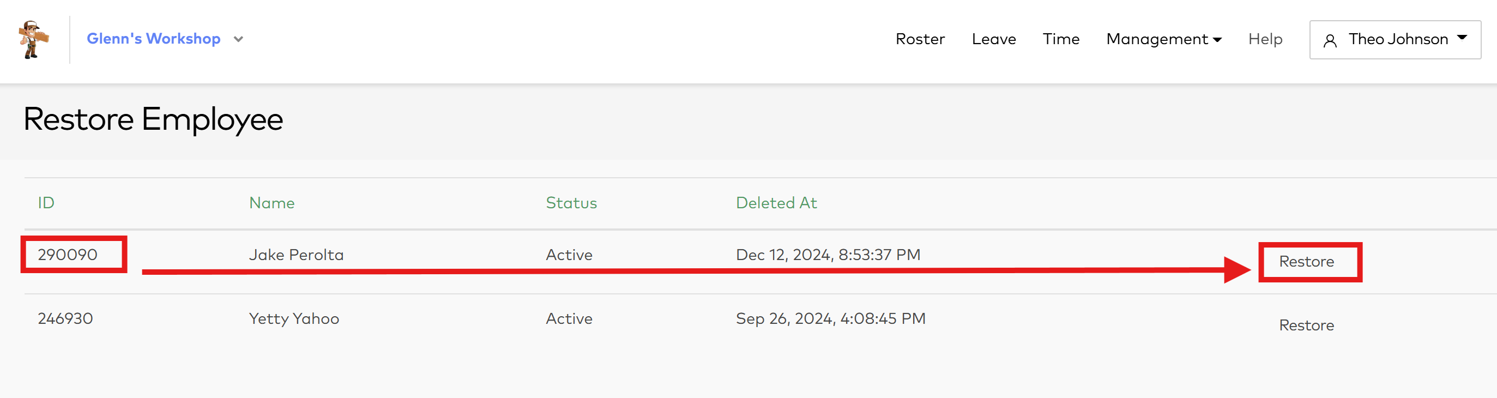
Task: Open the Theo Johnson account dropdown
Action: coord(1395,39)
